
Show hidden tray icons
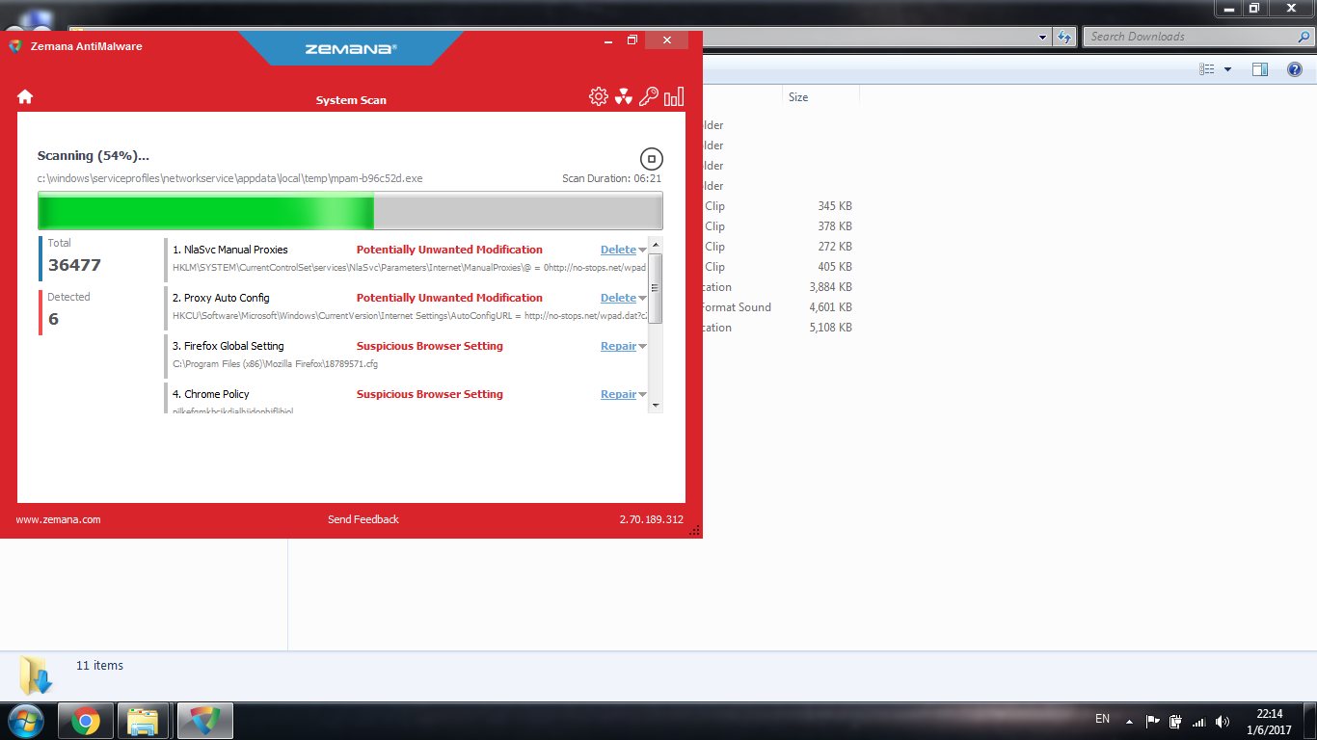[1128, 721]
